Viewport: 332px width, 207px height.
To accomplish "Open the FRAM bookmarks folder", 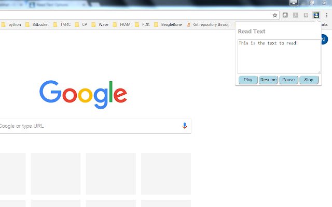I will [x=121, y=24].
